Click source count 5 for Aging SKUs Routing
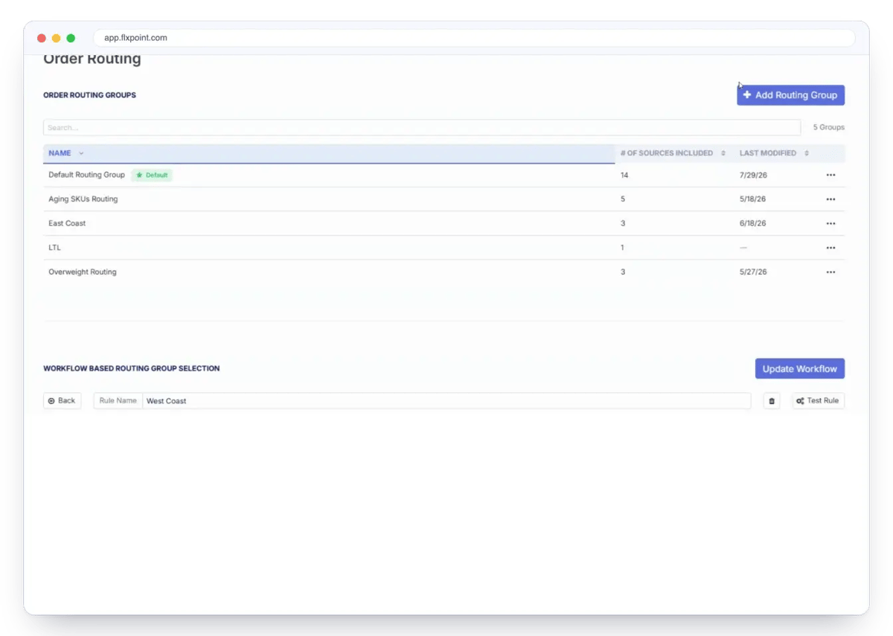 (x=622, y=199)
